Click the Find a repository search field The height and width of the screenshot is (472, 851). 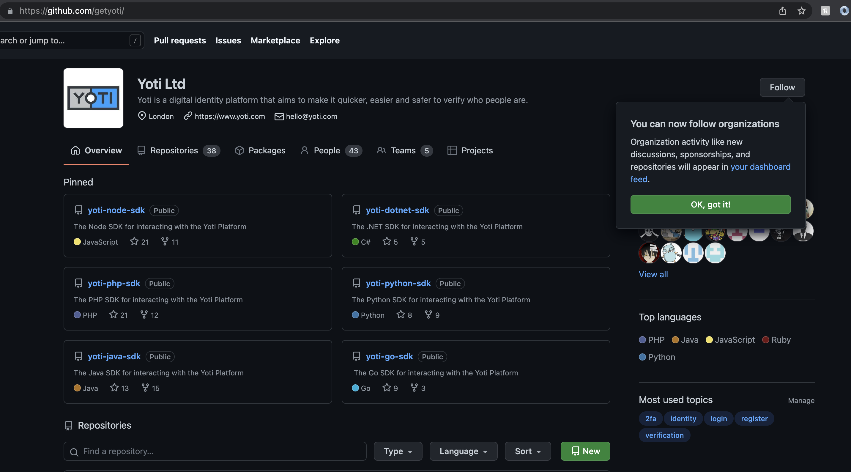(215, 451)
